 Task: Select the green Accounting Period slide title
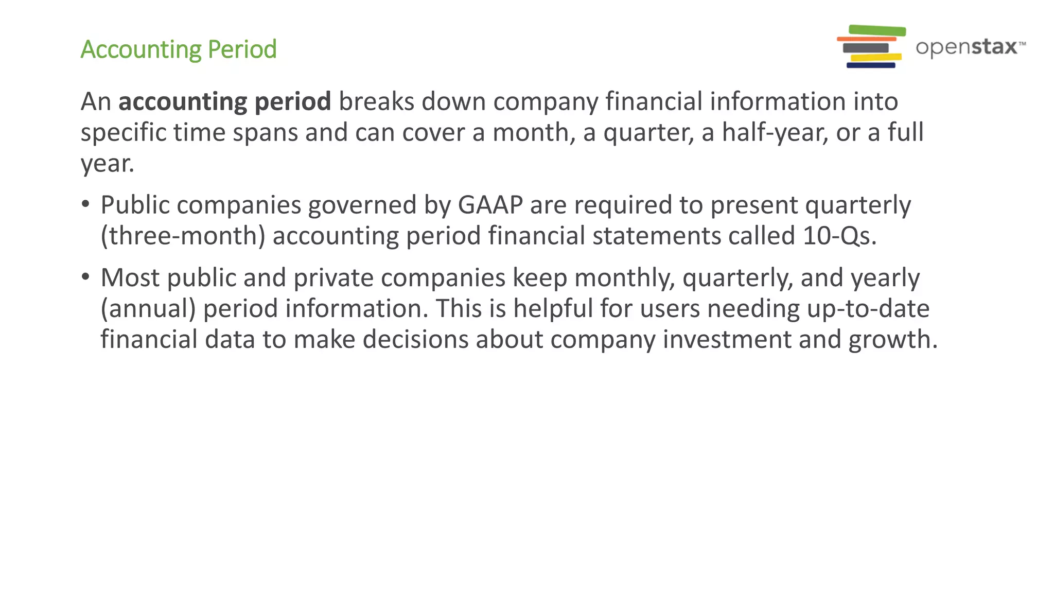coord(179,49)
